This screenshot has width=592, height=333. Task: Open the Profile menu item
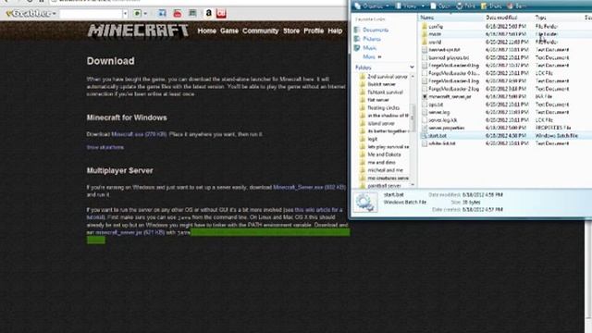pos(314,31)
